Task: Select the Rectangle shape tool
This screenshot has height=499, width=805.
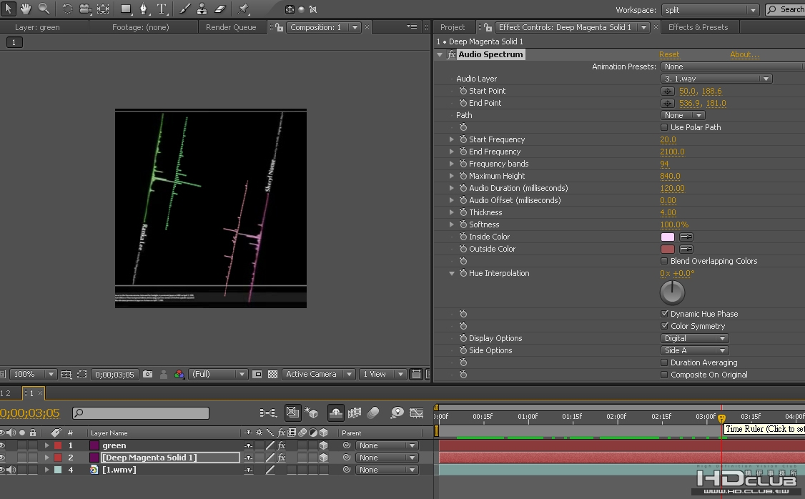Action: click(x=126, y=8)
